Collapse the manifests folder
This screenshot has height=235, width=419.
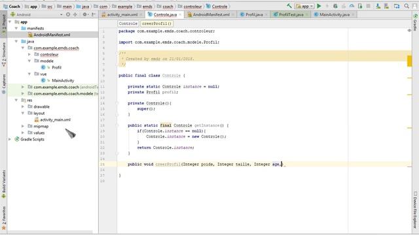[16, 28]
